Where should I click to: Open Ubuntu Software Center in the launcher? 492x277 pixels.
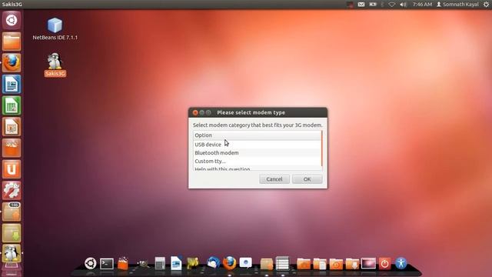click(x=12, y=148)
